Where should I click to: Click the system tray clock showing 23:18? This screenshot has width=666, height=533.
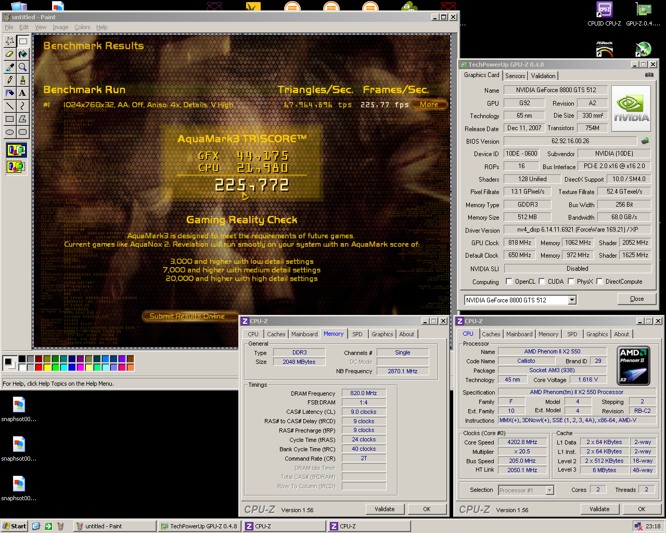[x=653, y=526]
